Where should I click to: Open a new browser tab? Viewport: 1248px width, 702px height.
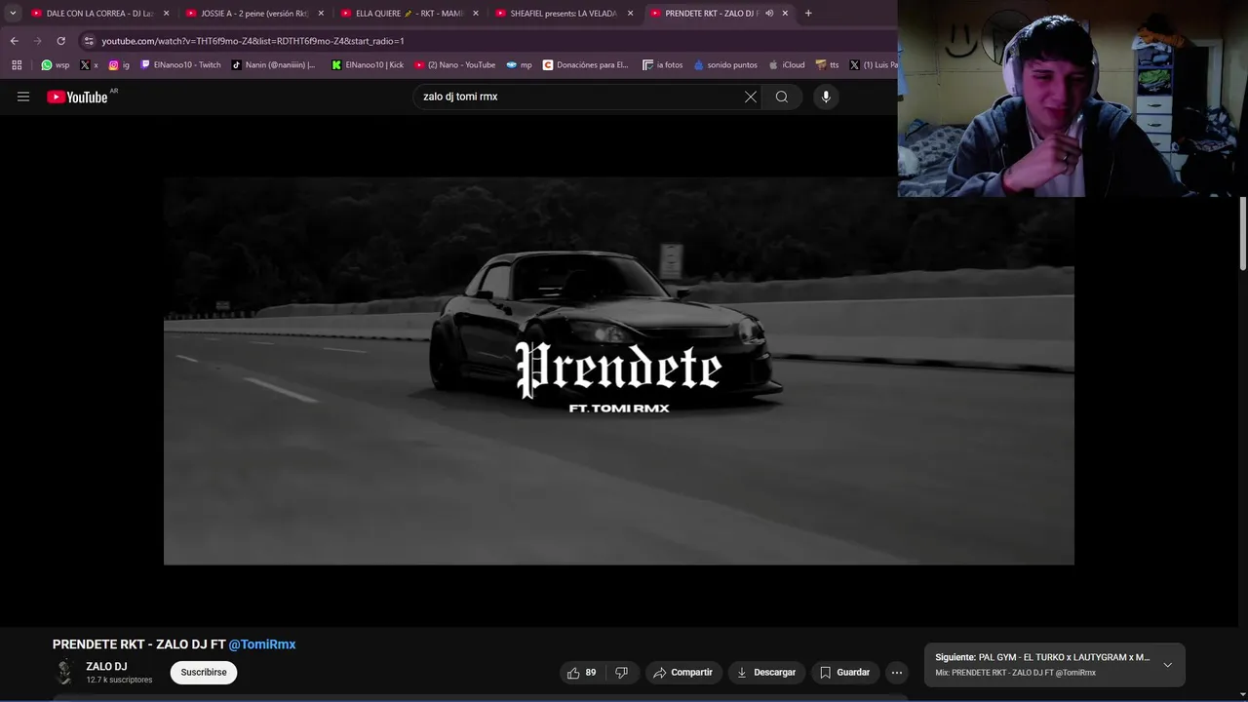click(x=808, y=13)
